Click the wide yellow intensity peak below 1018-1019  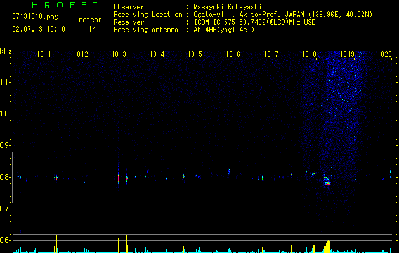[328, 246]
